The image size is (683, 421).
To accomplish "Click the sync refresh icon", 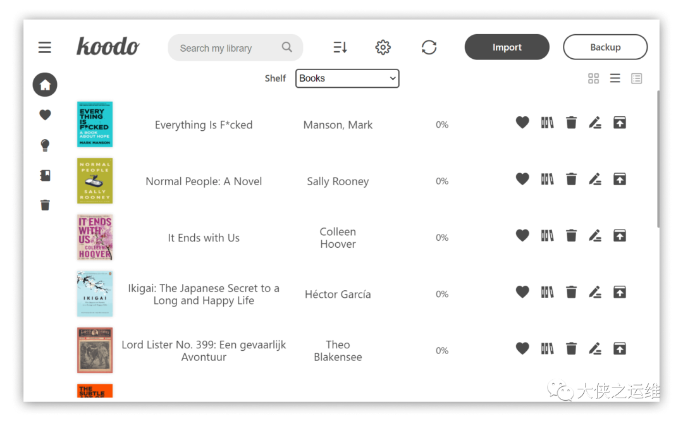I will (429, 47).
